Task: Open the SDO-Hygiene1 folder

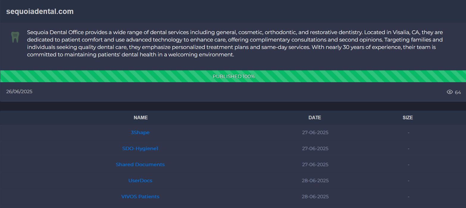Action: pyautogui.click(x=140, y=149)
